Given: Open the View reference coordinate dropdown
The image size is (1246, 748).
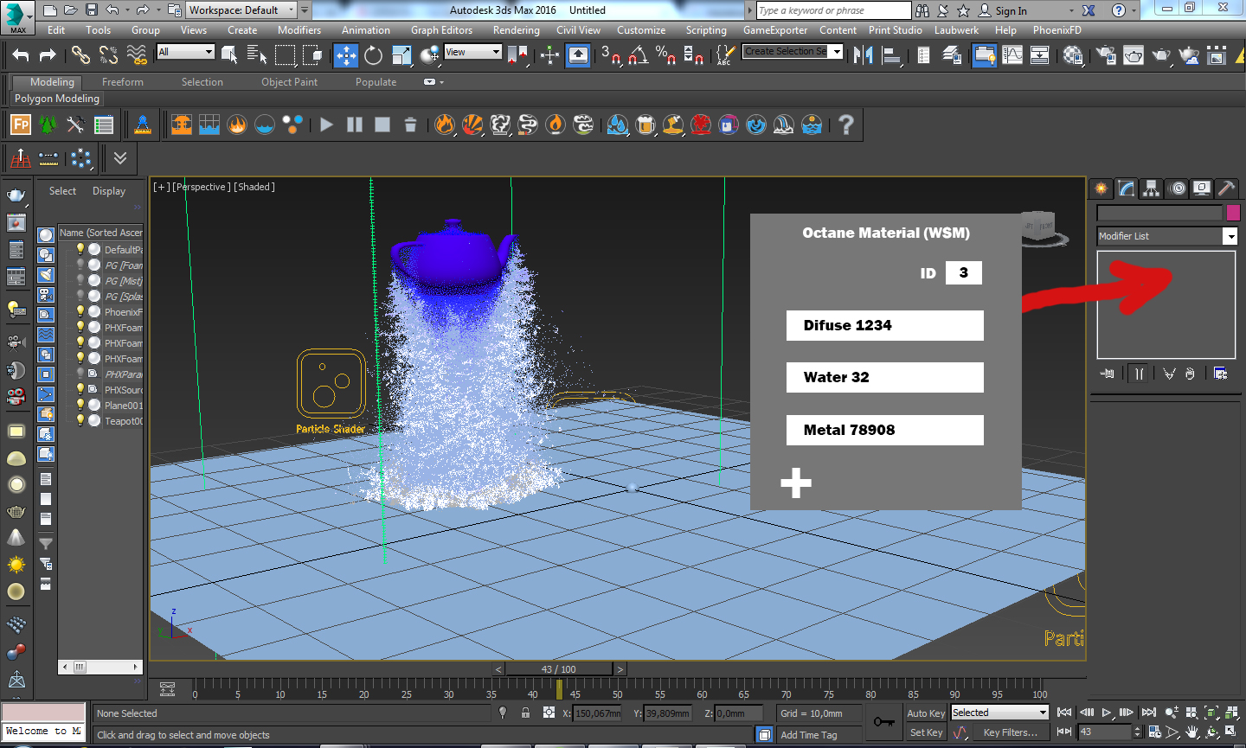Looking at the screenshot, I should [472, 52].
